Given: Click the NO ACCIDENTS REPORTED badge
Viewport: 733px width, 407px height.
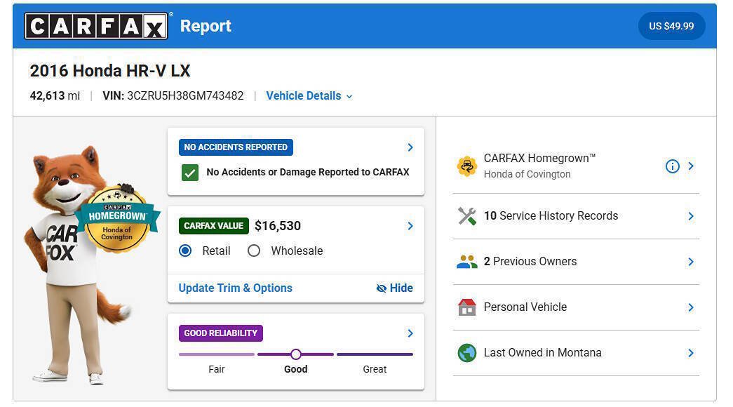Looking at the screenshot, I should coord(236,147).
